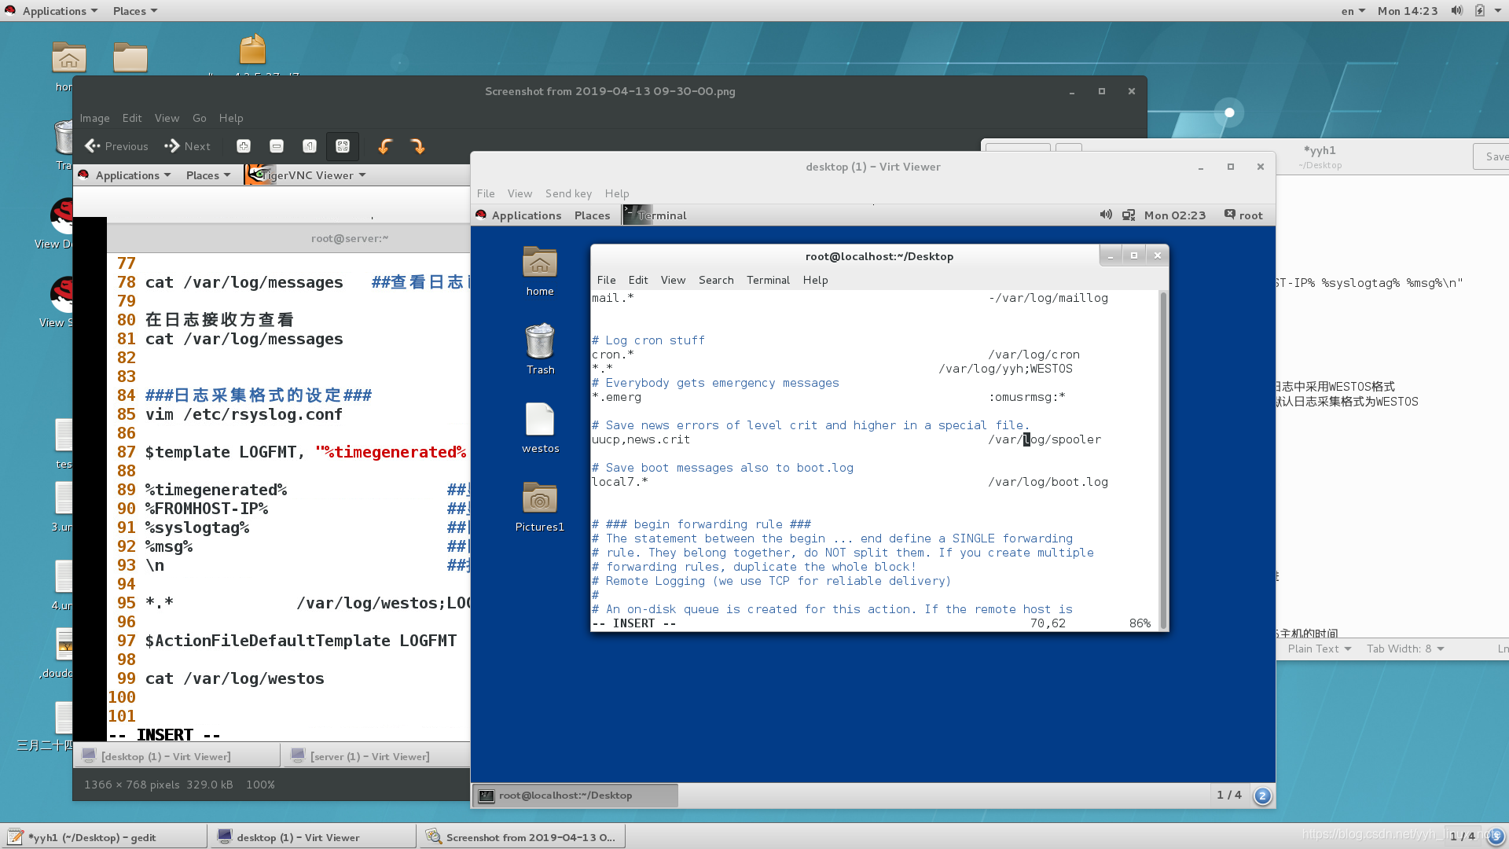Open the home folder on host desktop
The width and height of the screenshot is (1509, 849).
click(69, 57)
